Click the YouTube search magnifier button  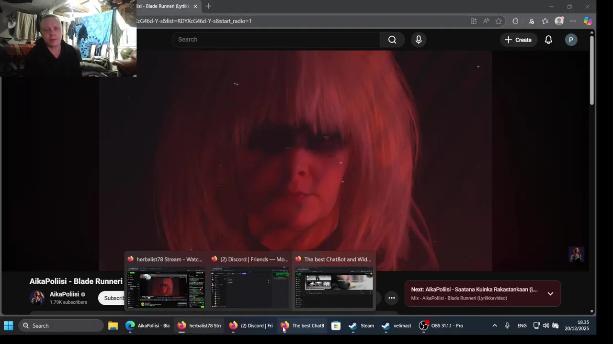tap(392, 40)
